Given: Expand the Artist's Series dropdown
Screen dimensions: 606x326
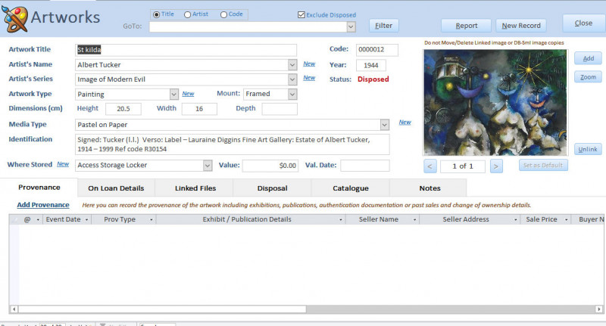Looking at the screenshot, I should click(x=292, y=79).
